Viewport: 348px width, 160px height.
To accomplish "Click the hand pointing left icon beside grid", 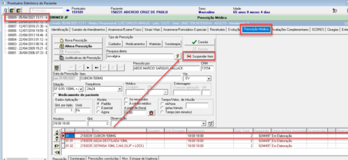I will point(57,152).
